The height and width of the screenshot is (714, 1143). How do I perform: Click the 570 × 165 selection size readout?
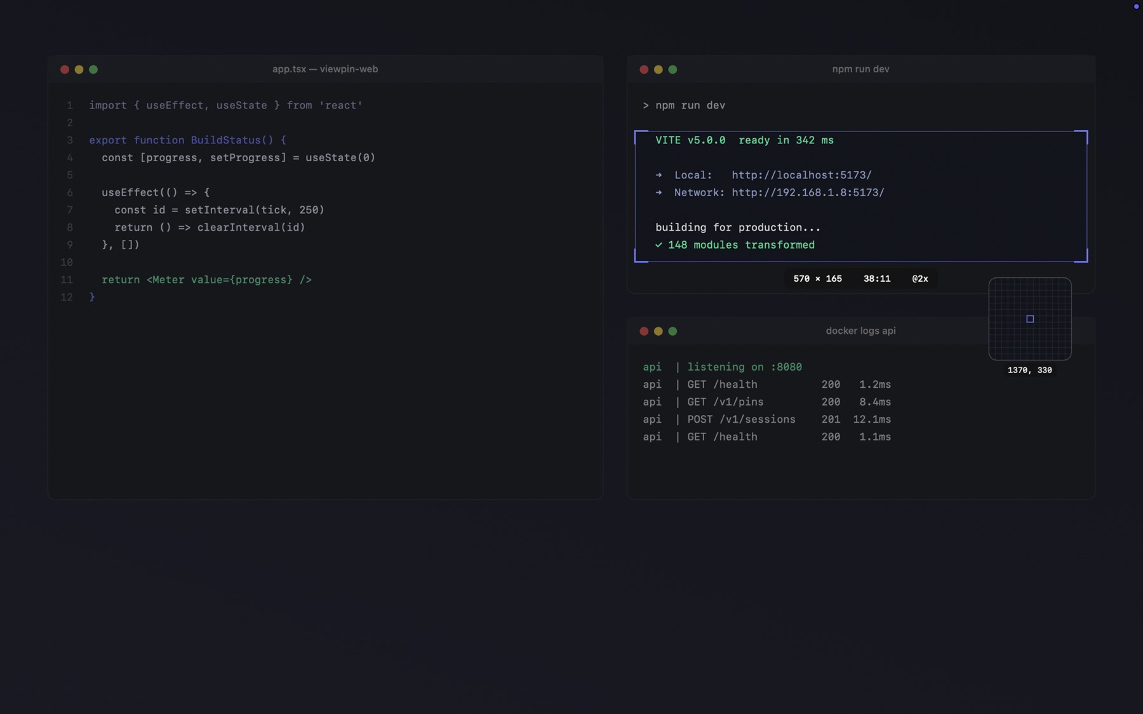818,279
